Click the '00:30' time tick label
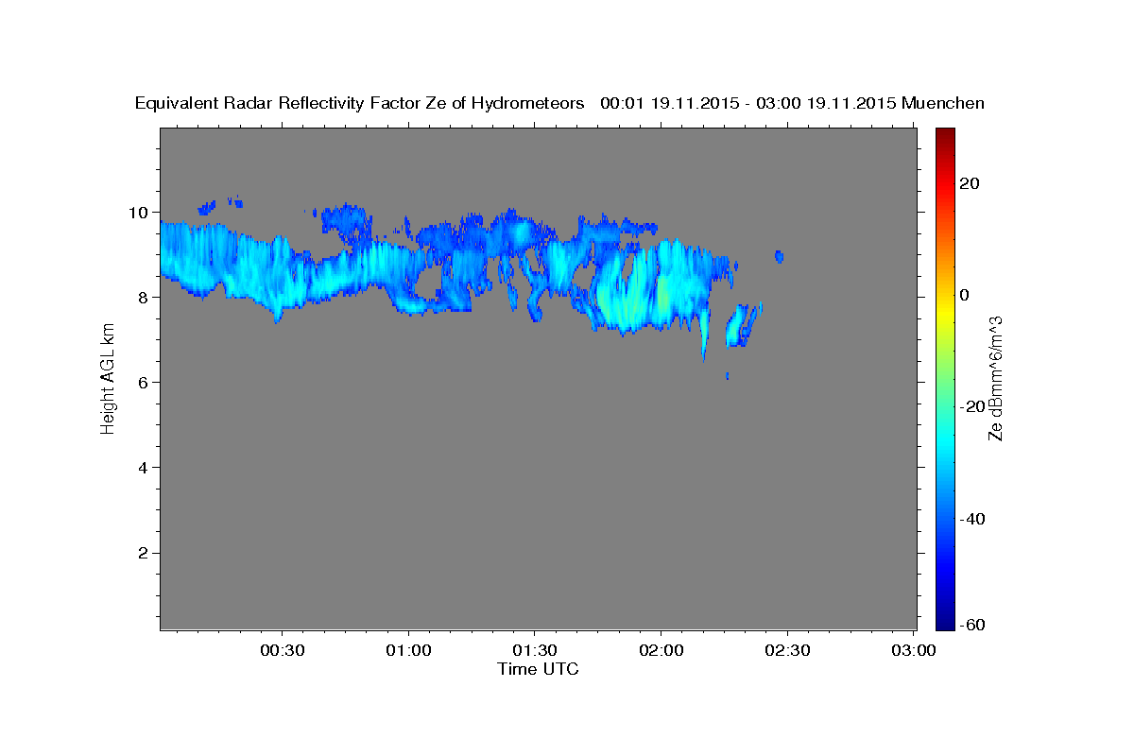Image resolution: width=1134 pixels, height=756 pixels. pyautogui.click(x=283, y=651)
